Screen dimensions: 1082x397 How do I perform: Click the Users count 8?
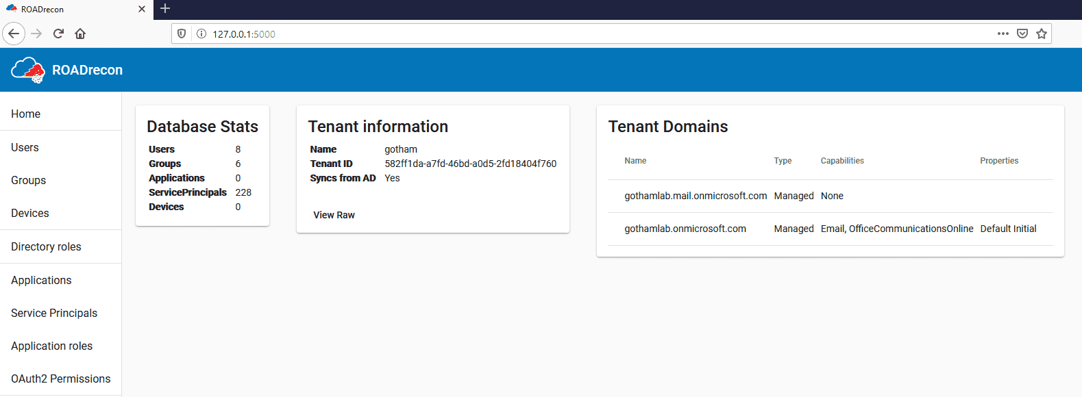pos(238,149)
